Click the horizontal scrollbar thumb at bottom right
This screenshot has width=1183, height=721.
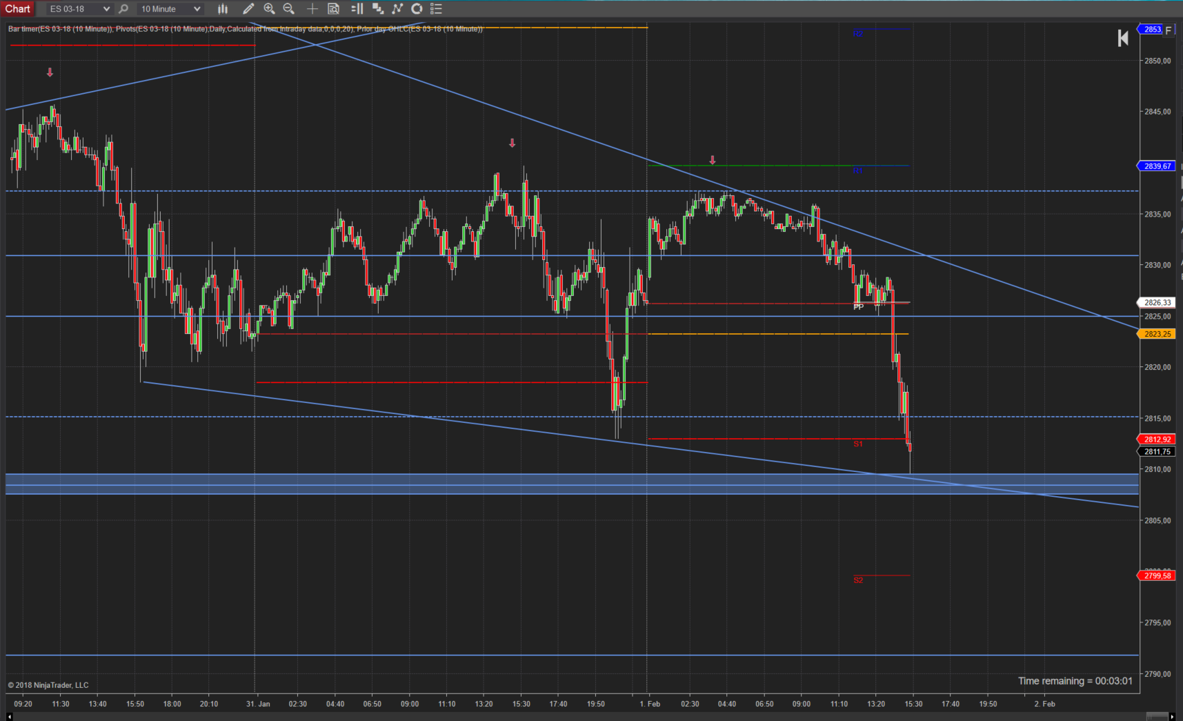(1157, 717)
